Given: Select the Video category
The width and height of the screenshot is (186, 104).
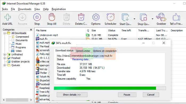Looking at the screenshot, I should tap(18, 51).
